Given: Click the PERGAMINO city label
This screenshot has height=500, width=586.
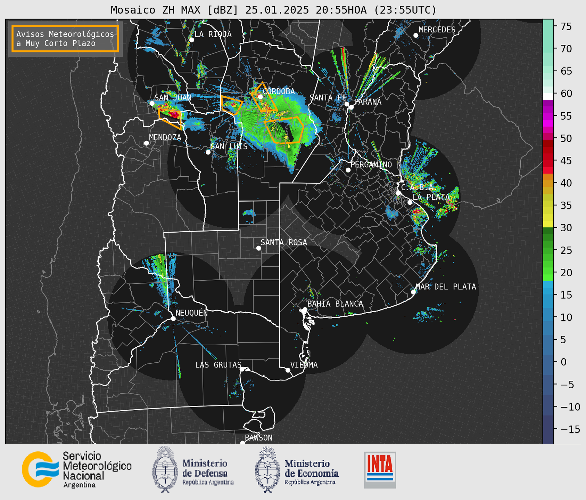Looking at the screenshot, I should coord(371,164).
